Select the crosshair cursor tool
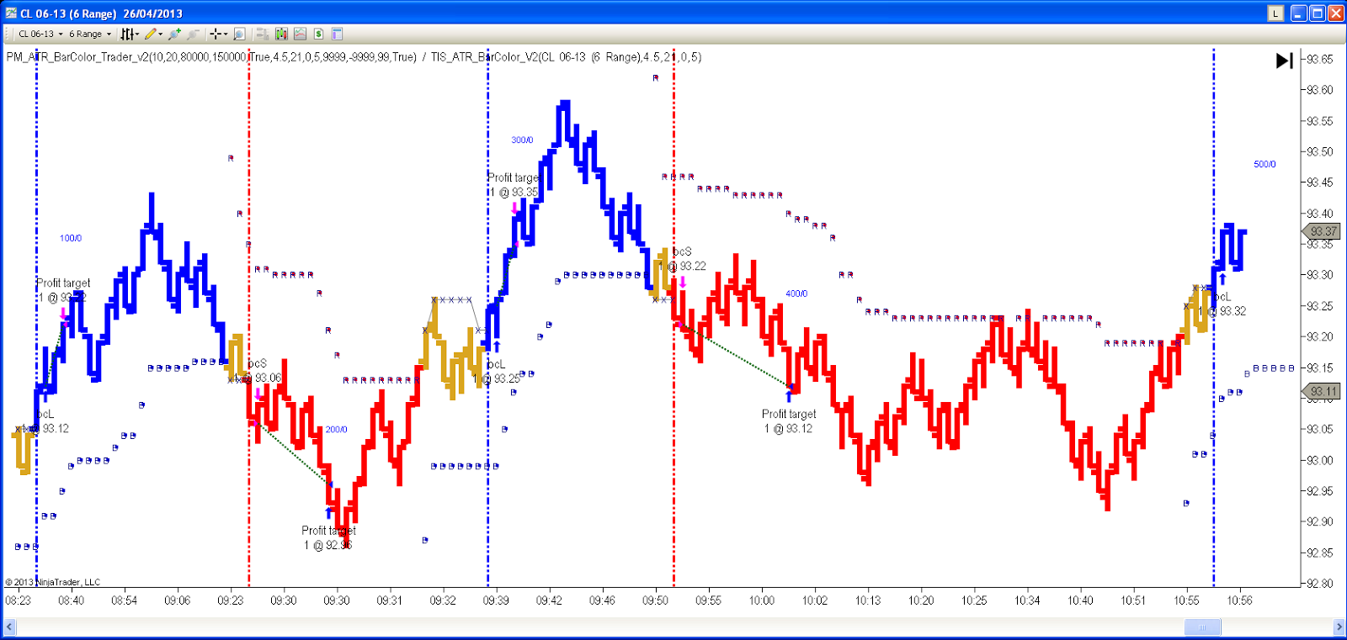 [216, 34]
